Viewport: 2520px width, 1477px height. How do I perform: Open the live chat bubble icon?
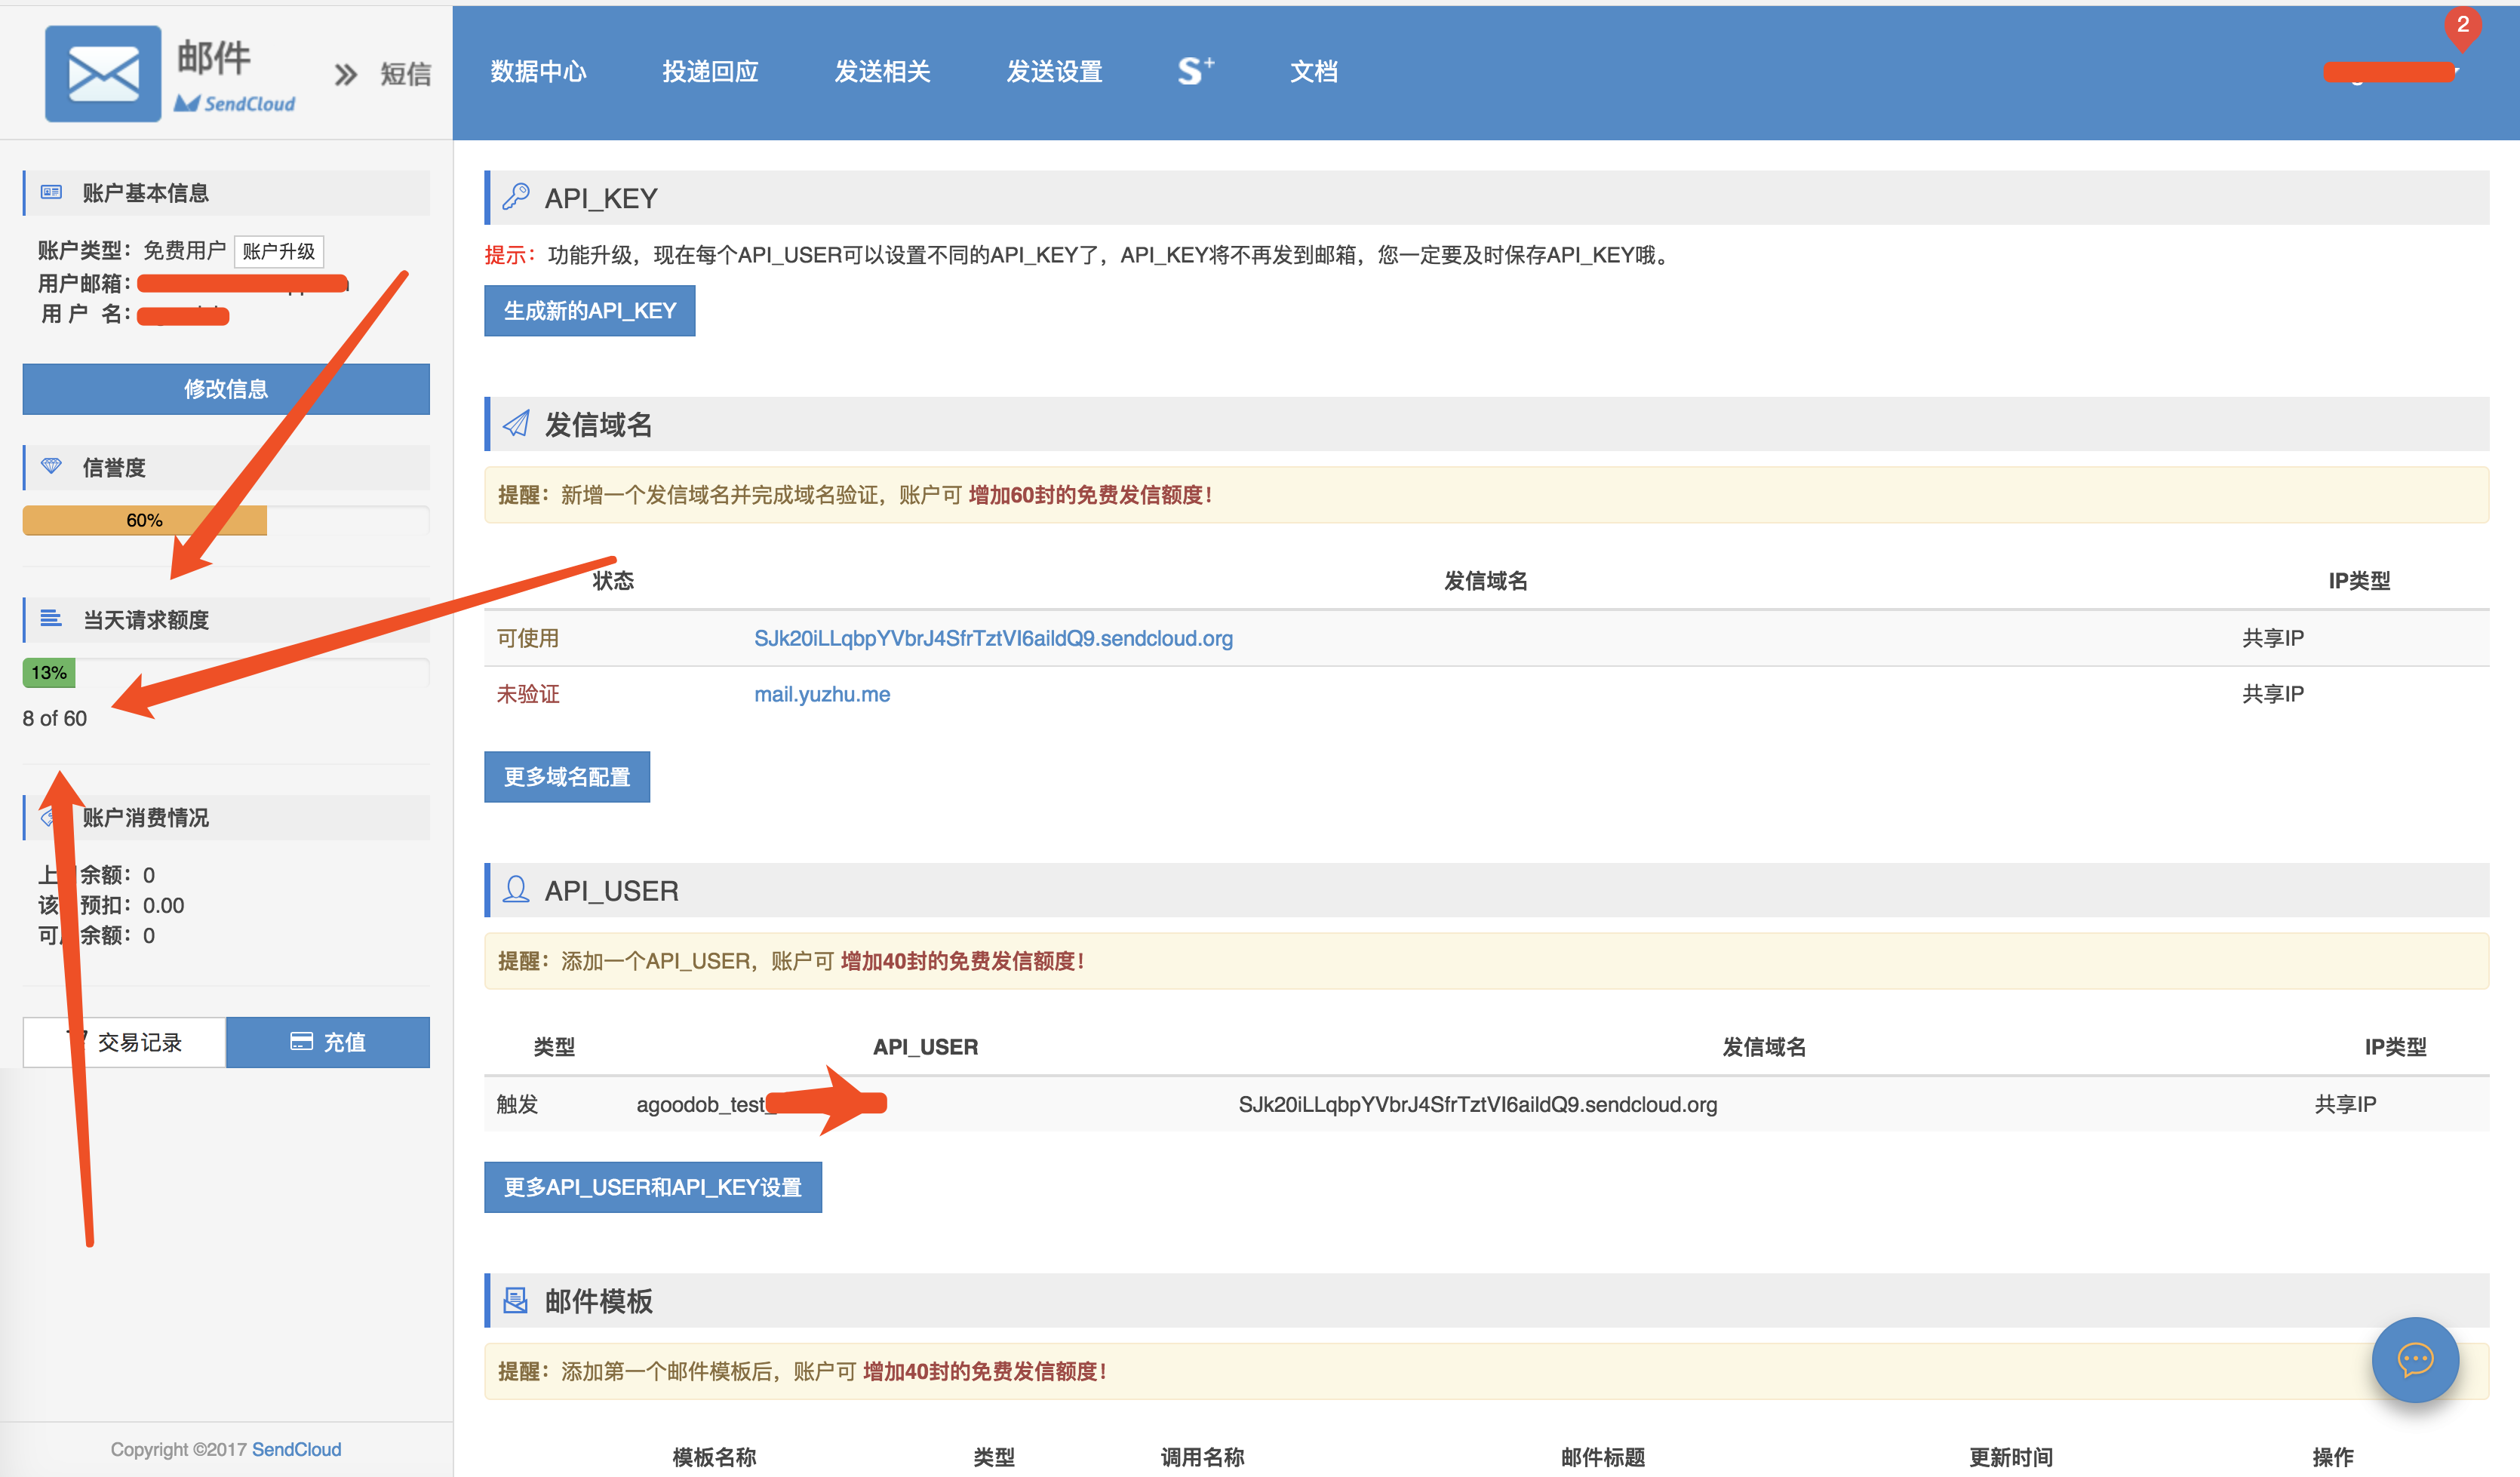[2414, 1359]
